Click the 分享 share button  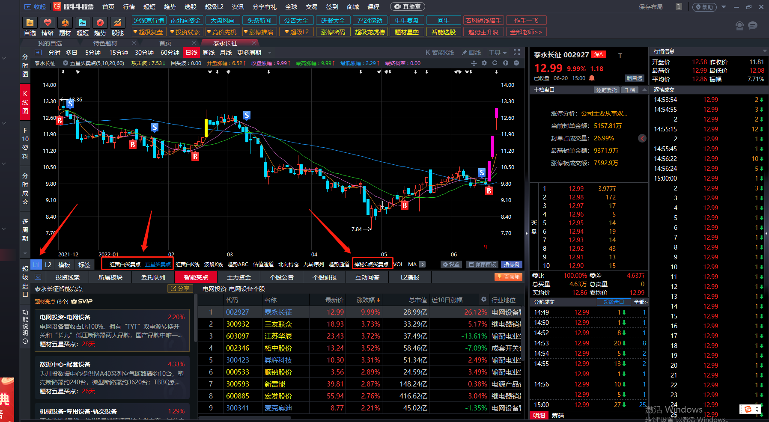point(180,288)
